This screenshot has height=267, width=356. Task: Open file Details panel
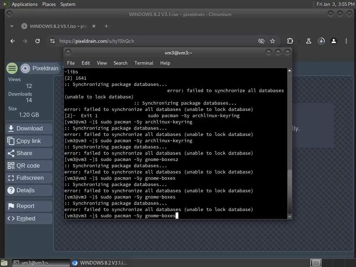tap(29, 190)
